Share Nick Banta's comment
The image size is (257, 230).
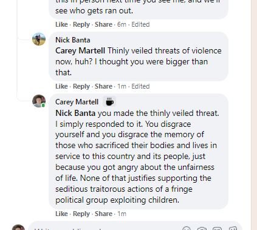103,86
